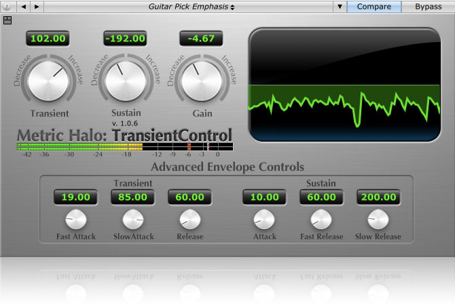Click the window layout icon at top left
455x305 pixels.
(7, 20)
